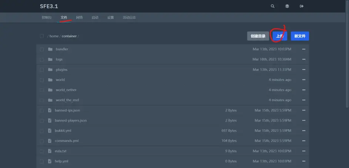Open the three-dot menu for banned-ips.json
Viewport: 349px width, 168px height.
click(x=304, y=110)
